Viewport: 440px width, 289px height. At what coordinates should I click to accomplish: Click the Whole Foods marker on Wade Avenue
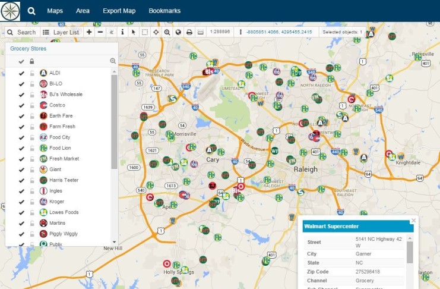point(274,150)
